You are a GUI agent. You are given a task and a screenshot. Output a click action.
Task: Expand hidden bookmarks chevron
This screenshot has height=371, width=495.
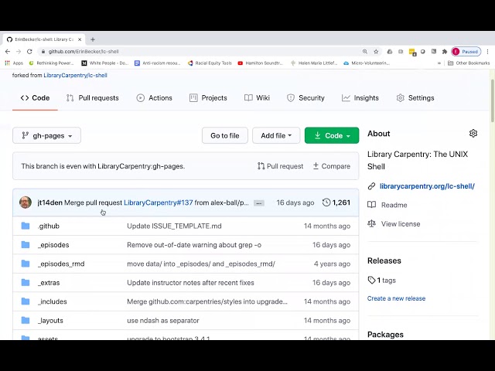[x=439, y=63]
